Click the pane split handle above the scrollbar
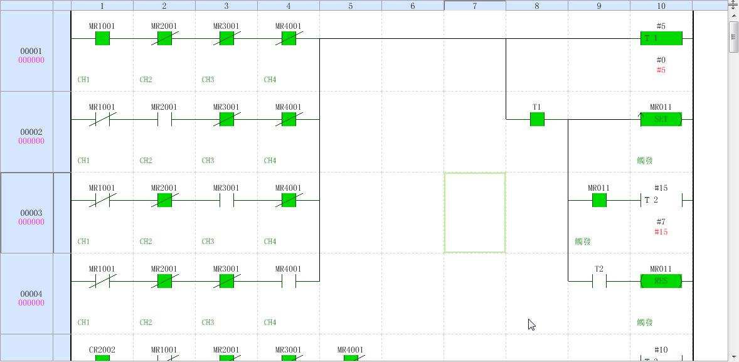The width and height of the screenshot is (739, 362). pos(733,4)
